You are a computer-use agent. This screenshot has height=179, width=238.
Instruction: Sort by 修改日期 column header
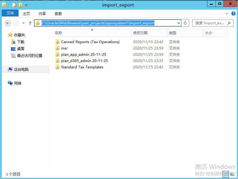149,33
